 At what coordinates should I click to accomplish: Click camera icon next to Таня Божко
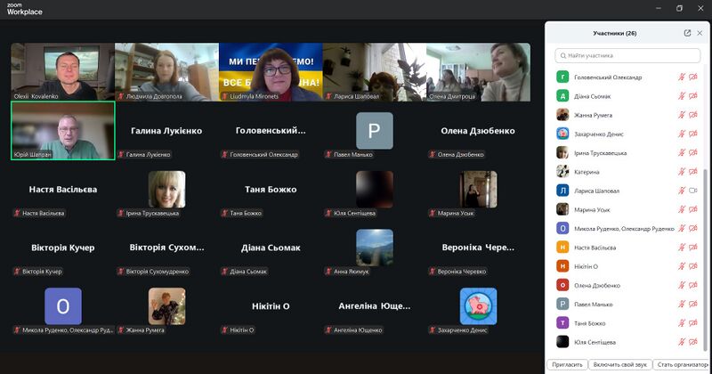[693, 322]
